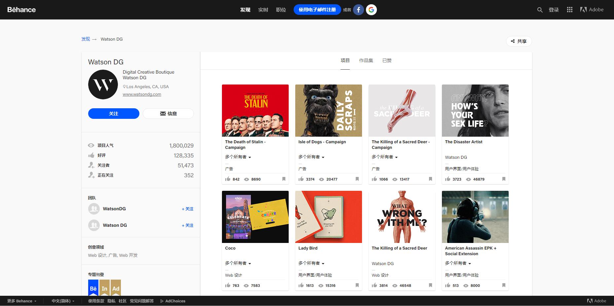Click Los Angeles, CA, USA location

146,87
